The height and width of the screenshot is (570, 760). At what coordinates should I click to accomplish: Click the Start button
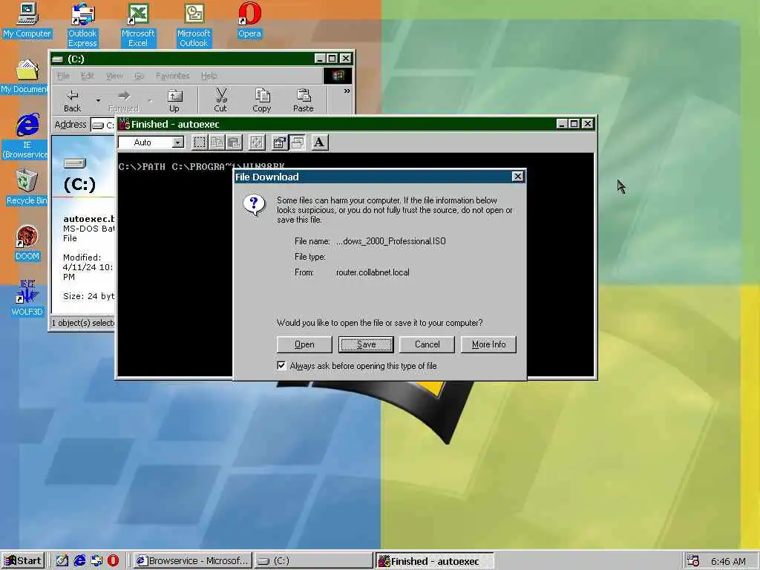tap(23, 561)
